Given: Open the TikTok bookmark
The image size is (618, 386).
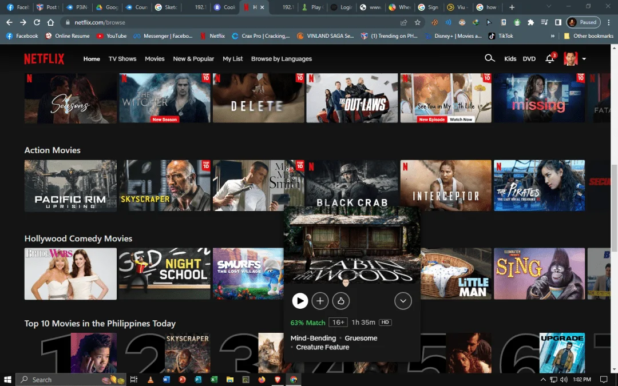Looking at the screenshot, I should tap(501, 36).
